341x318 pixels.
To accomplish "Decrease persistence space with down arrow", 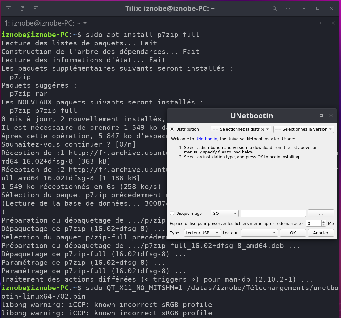I will click(323, 225).
